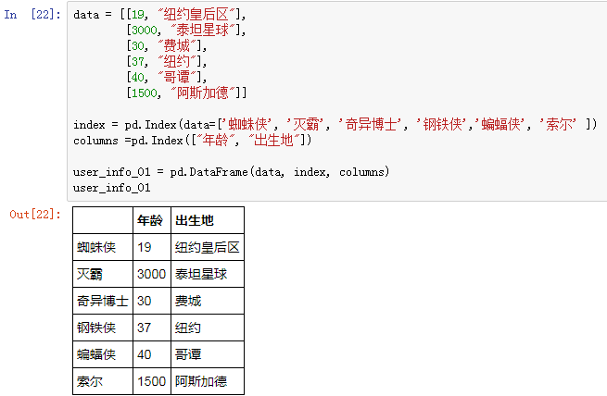Click the 灭霸 row label in the table
Screen dimensions: 607x396
tap(103, 274)
